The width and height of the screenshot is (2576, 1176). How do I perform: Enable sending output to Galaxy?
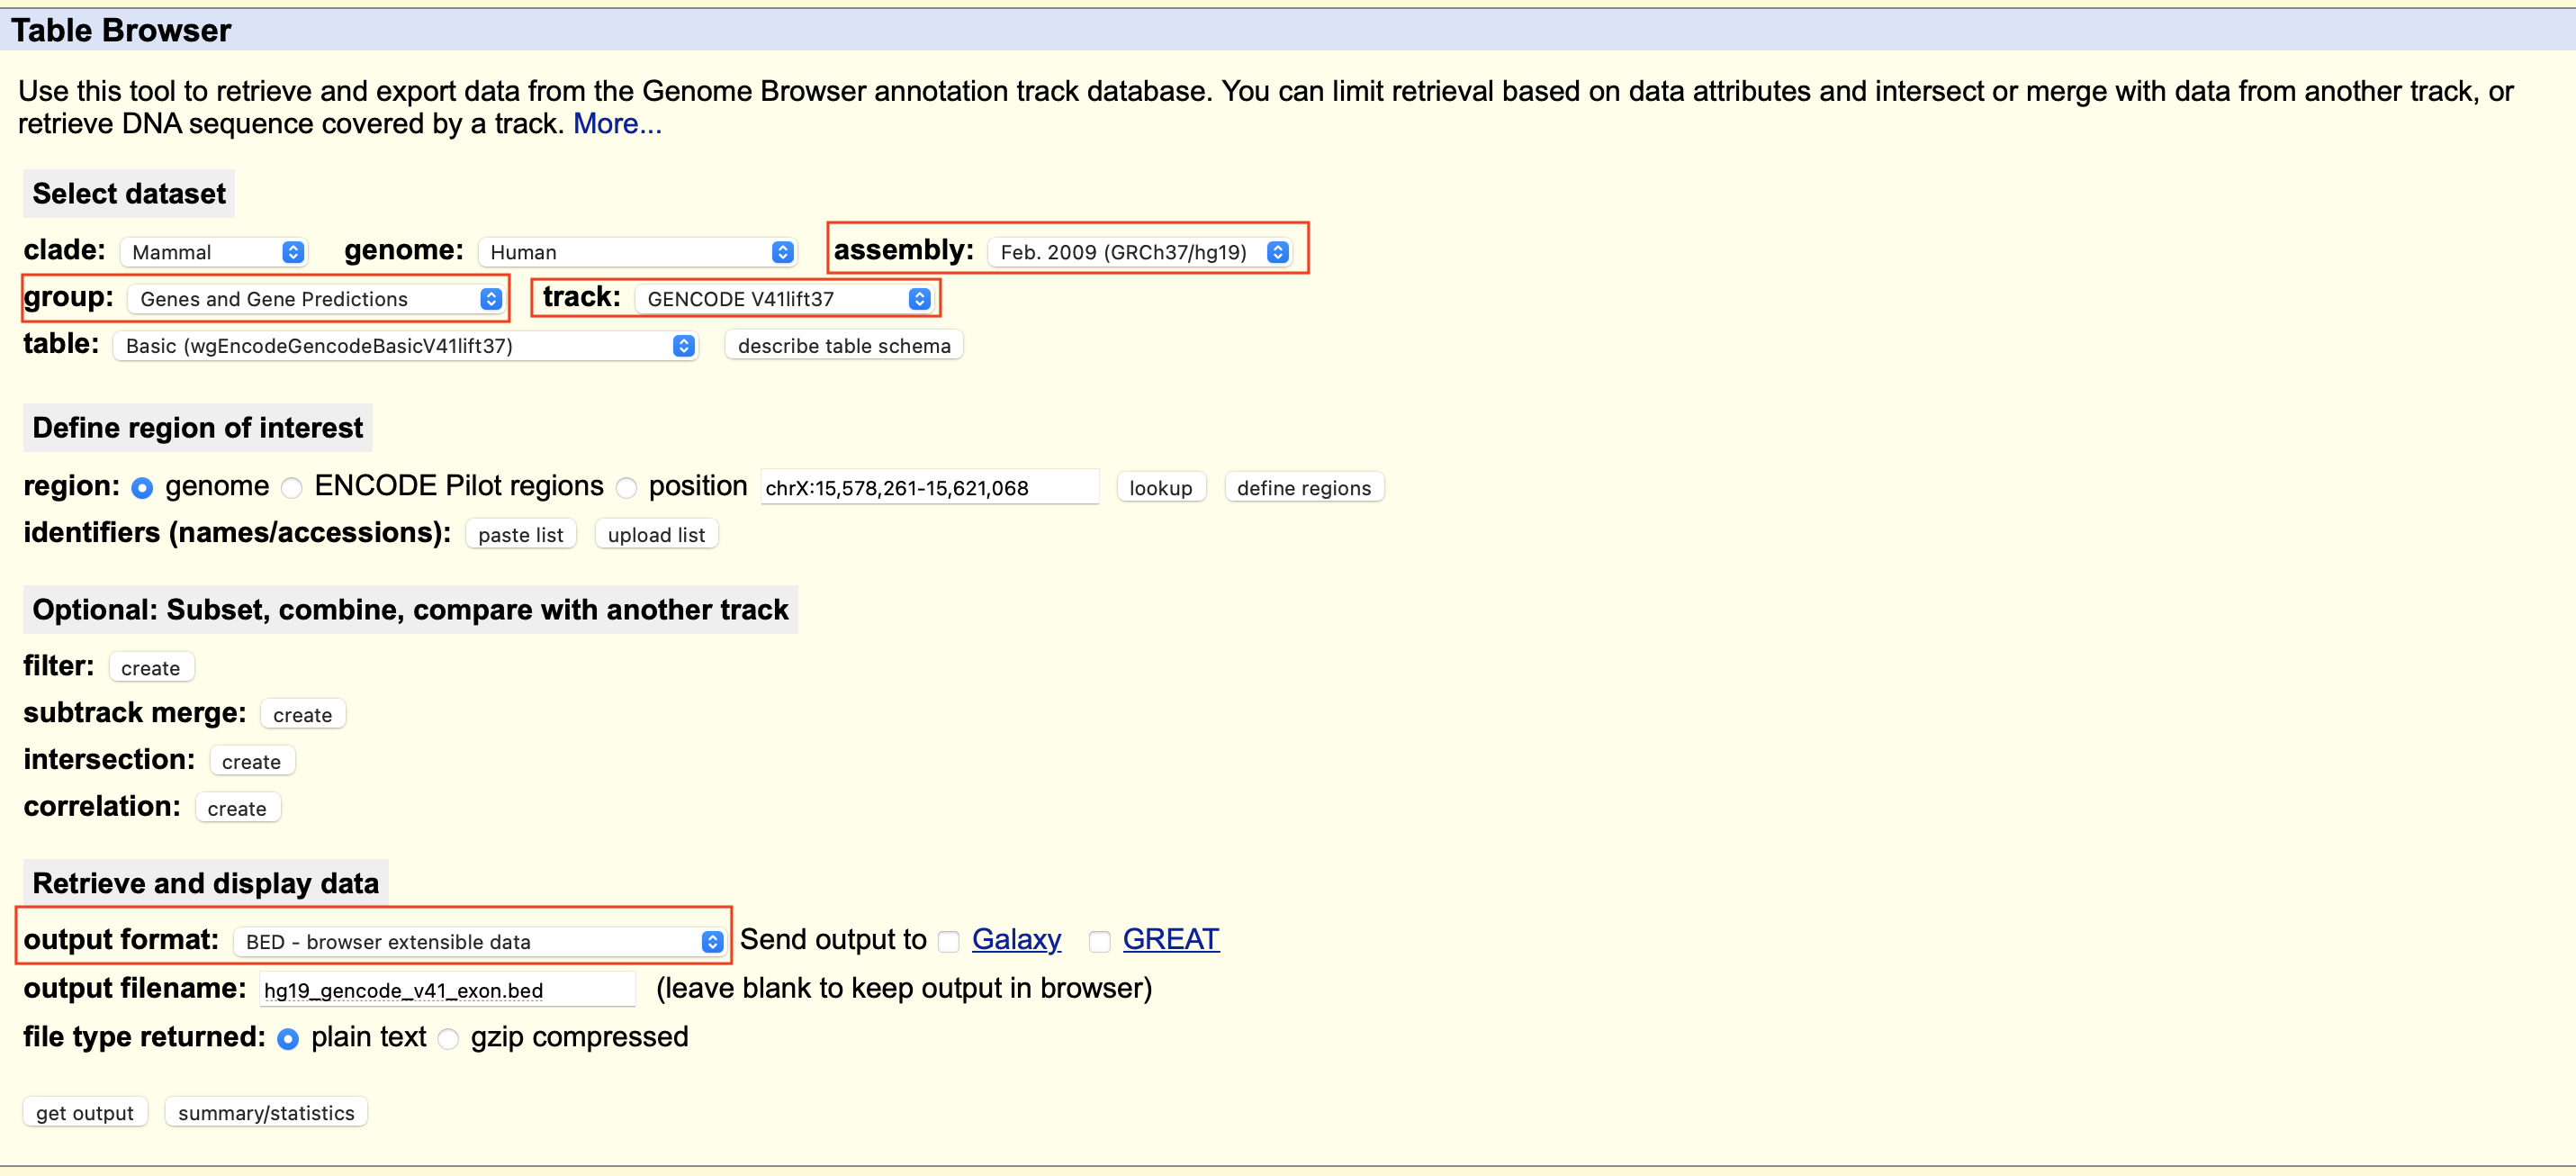pyautogui.click(x=949, y=941)
